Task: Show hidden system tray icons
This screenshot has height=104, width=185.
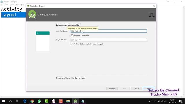Action: [x=155, y=101]
